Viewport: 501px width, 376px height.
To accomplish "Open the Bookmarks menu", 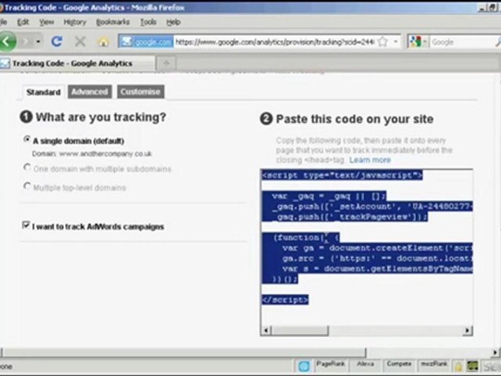I will [113, 22].
